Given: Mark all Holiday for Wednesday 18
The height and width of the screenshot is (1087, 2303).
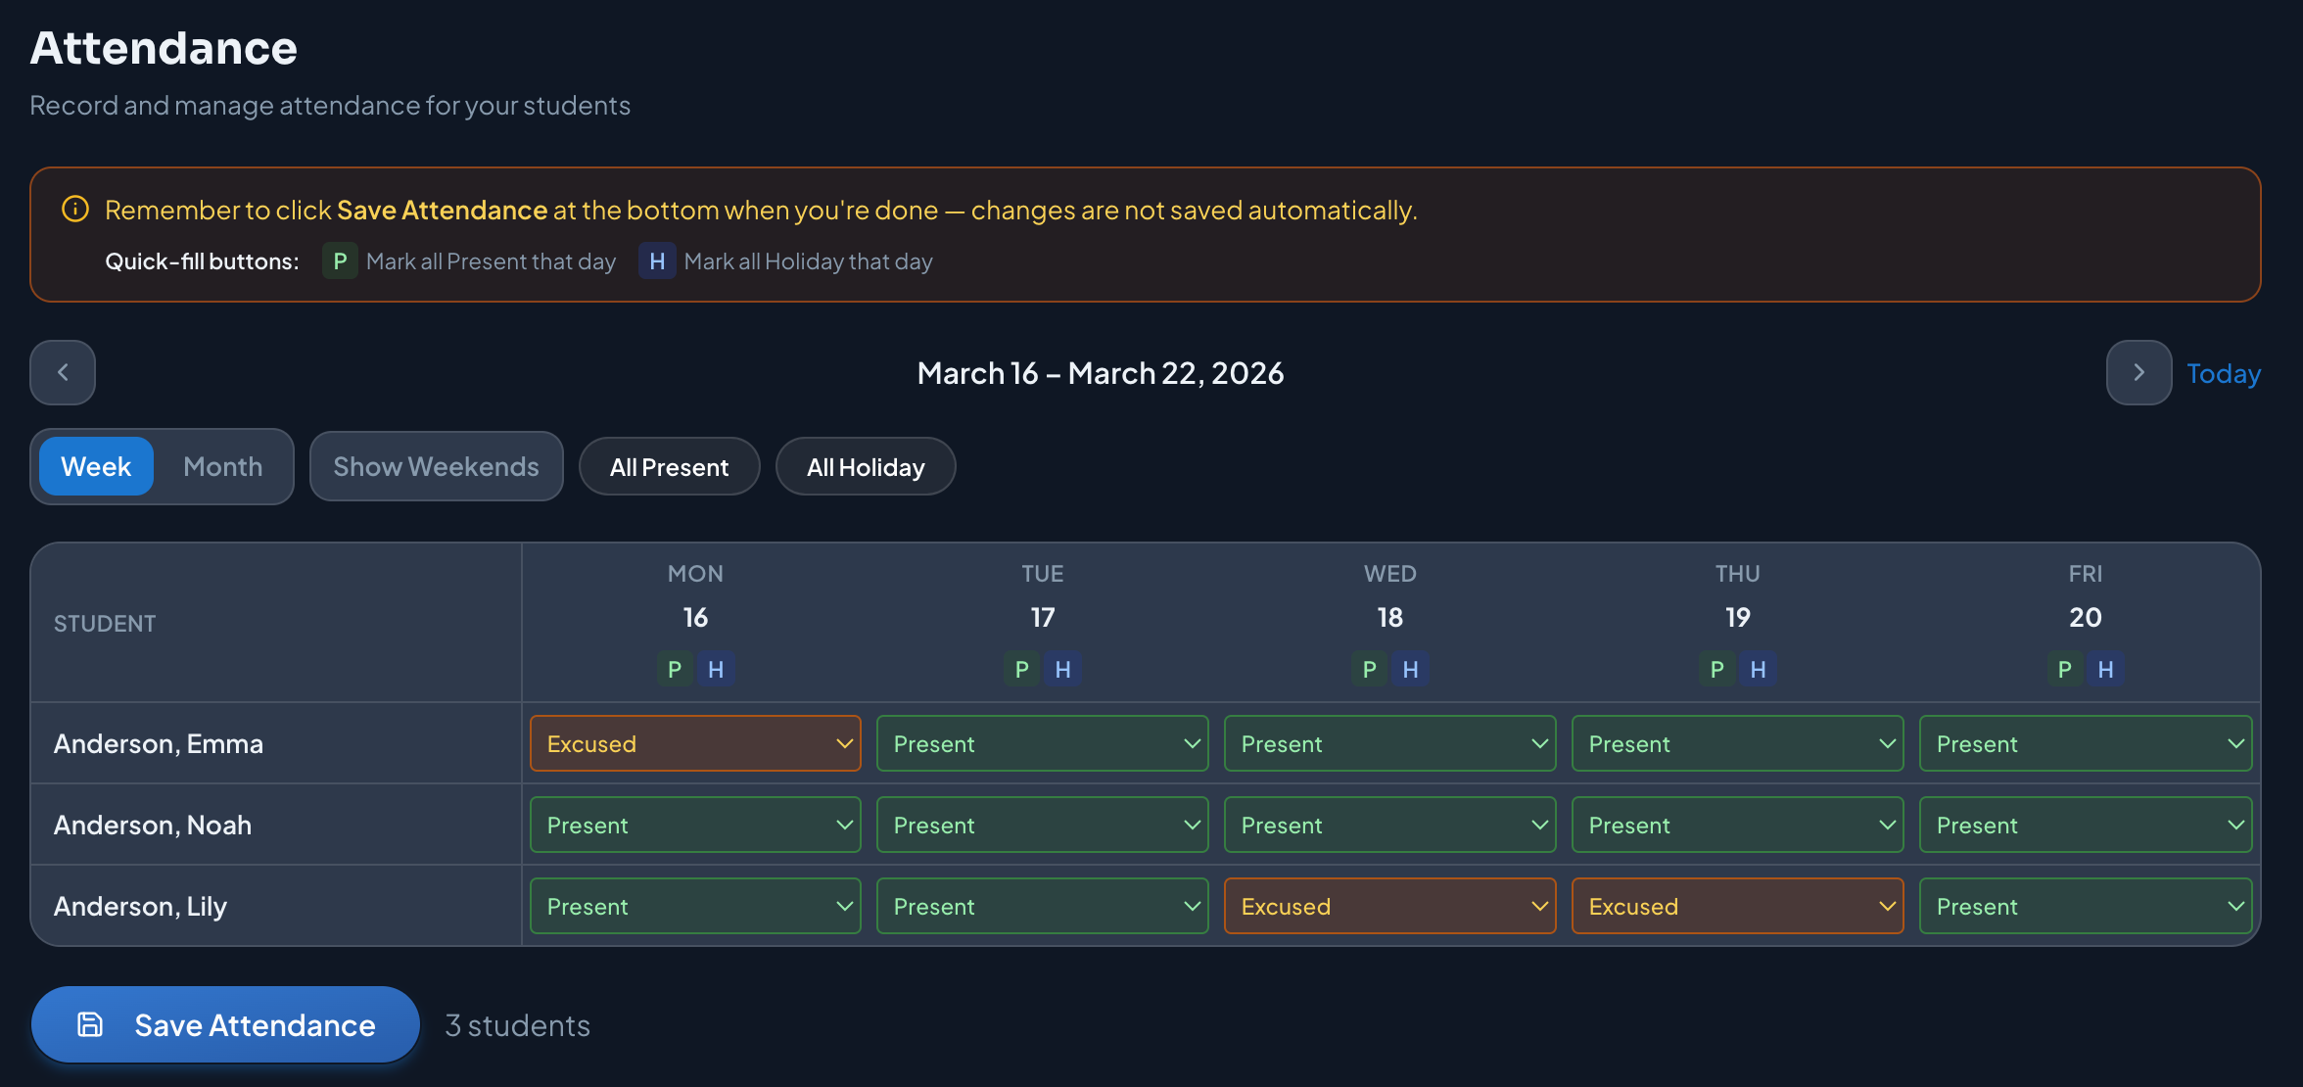Looking at the screenshot, I should tap(1411, 669).
